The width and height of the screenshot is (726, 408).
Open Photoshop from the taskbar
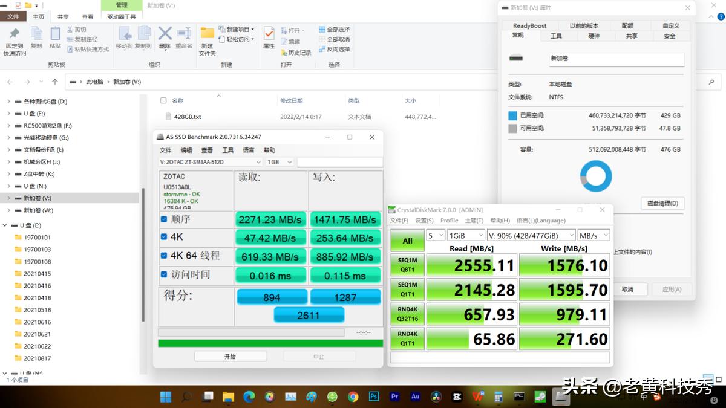[x=374, y=397]
